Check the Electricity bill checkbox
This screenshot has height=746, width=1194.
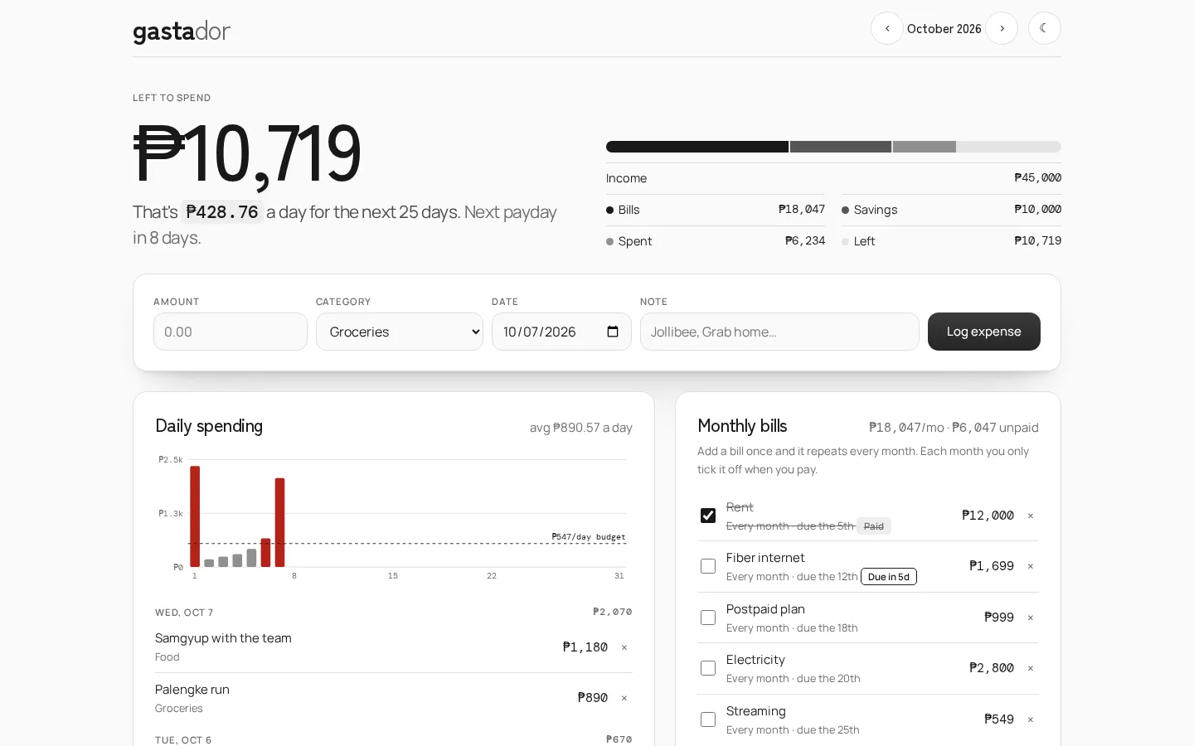708,668
